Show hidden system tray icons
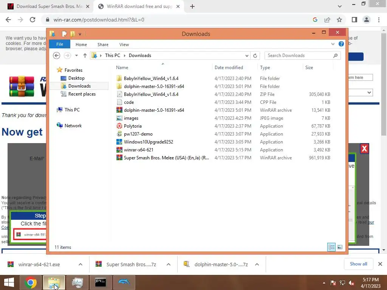Screen dimensions: 387x290 (x=324, y=283)
